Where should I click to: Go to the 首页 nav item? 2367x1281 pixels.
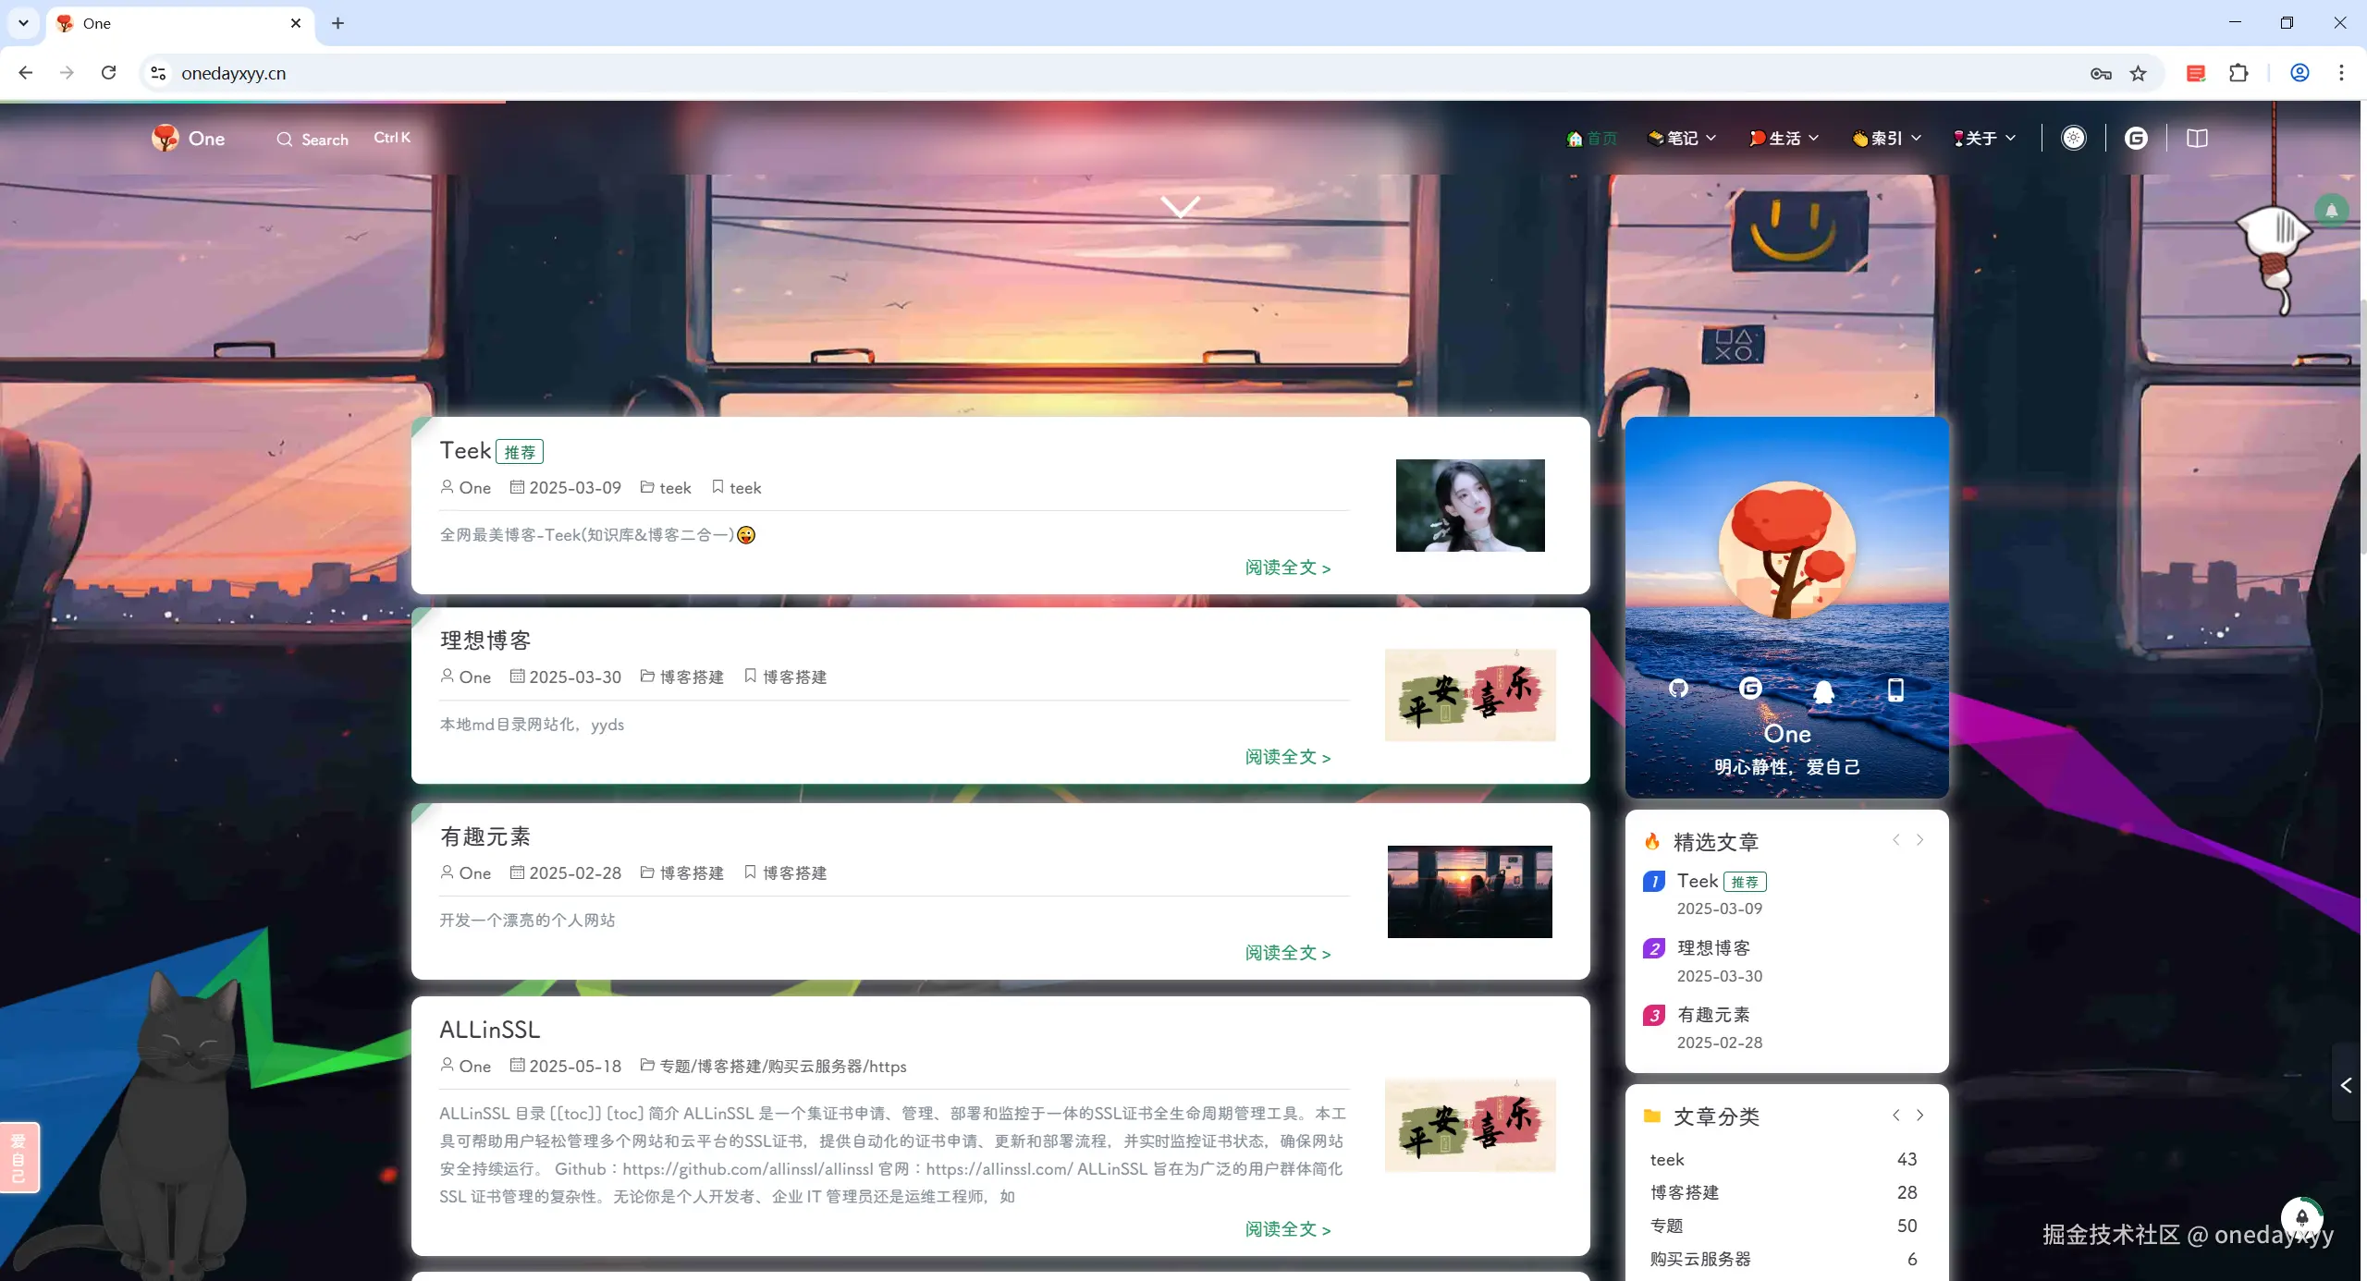coord(1592,138)
